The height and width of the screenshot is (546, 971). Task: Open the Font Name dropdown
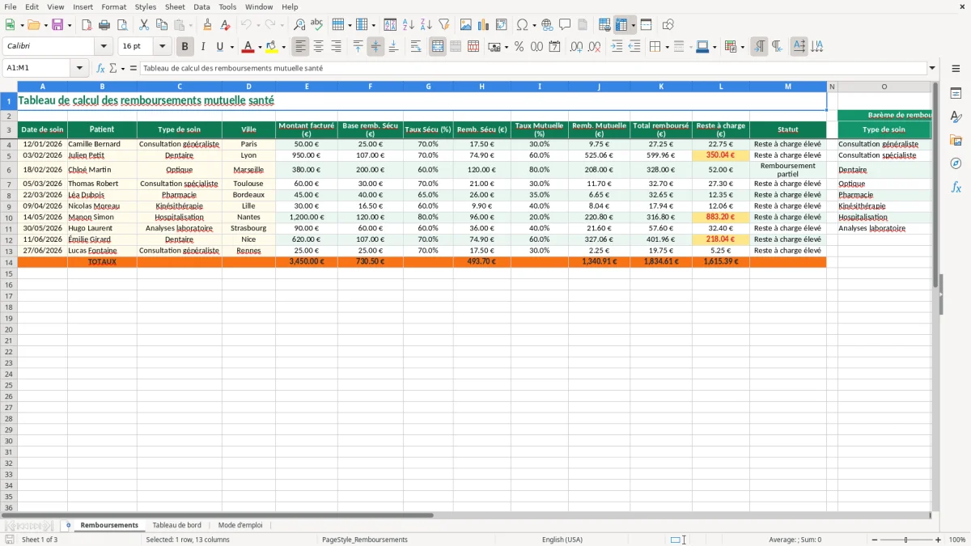pyautogui.click(x=104, y=47)
